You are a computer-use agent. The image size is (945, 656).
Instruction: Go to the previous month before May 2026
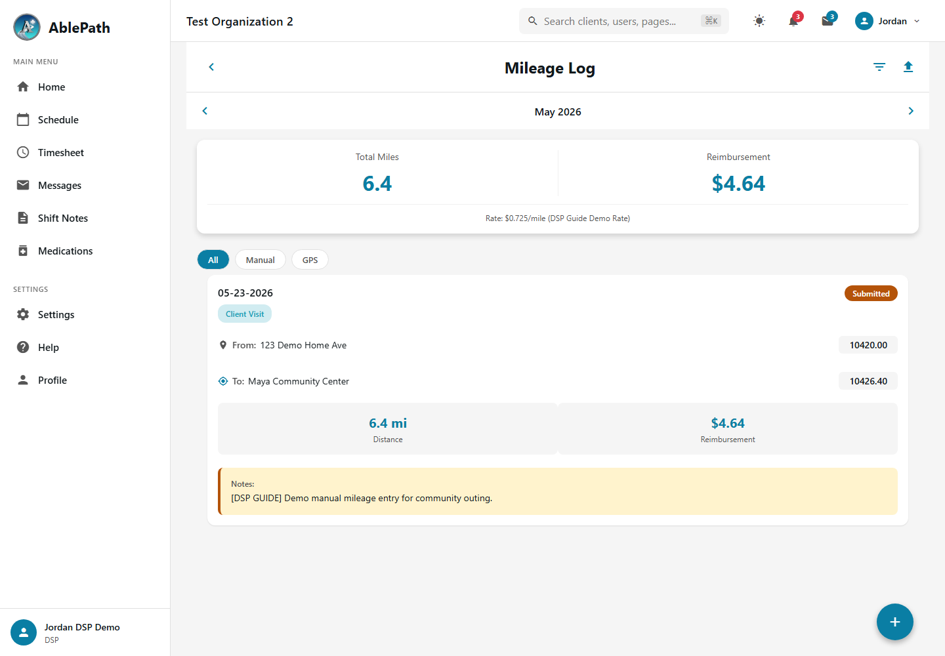click(205, 111)
